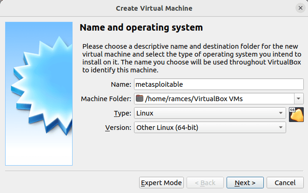Click the Name field containing metasploitable
The width and height of the screenshot is (308, 193).
click(219, 84)
